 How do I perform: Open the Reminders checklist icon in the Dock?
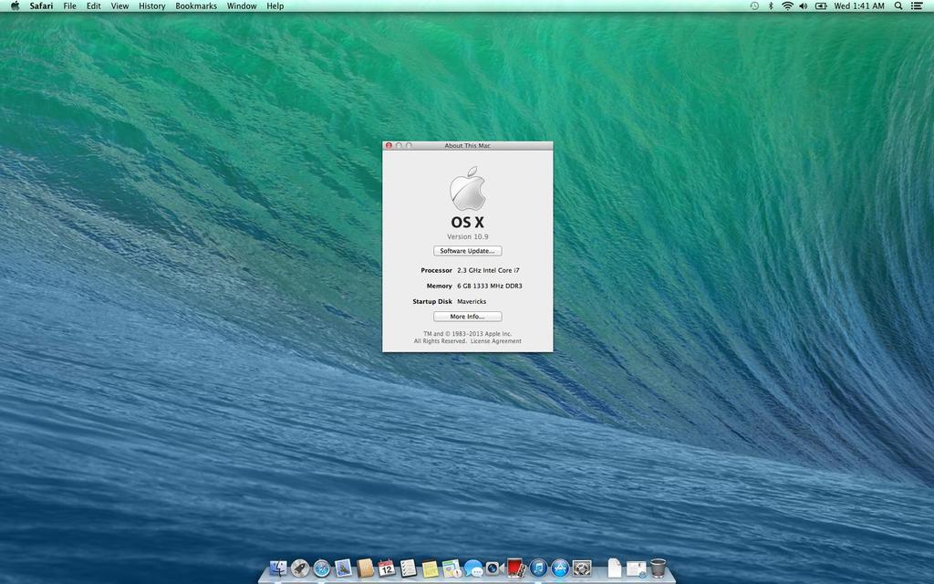click(408, 568)
